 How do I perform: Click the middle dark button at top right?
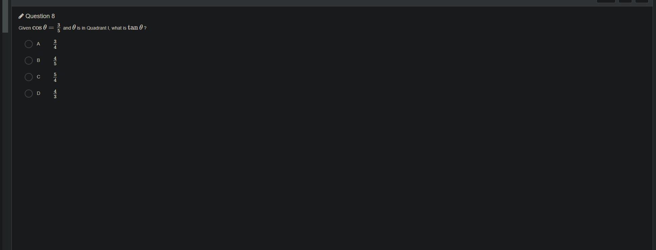(x=625, y=1)
